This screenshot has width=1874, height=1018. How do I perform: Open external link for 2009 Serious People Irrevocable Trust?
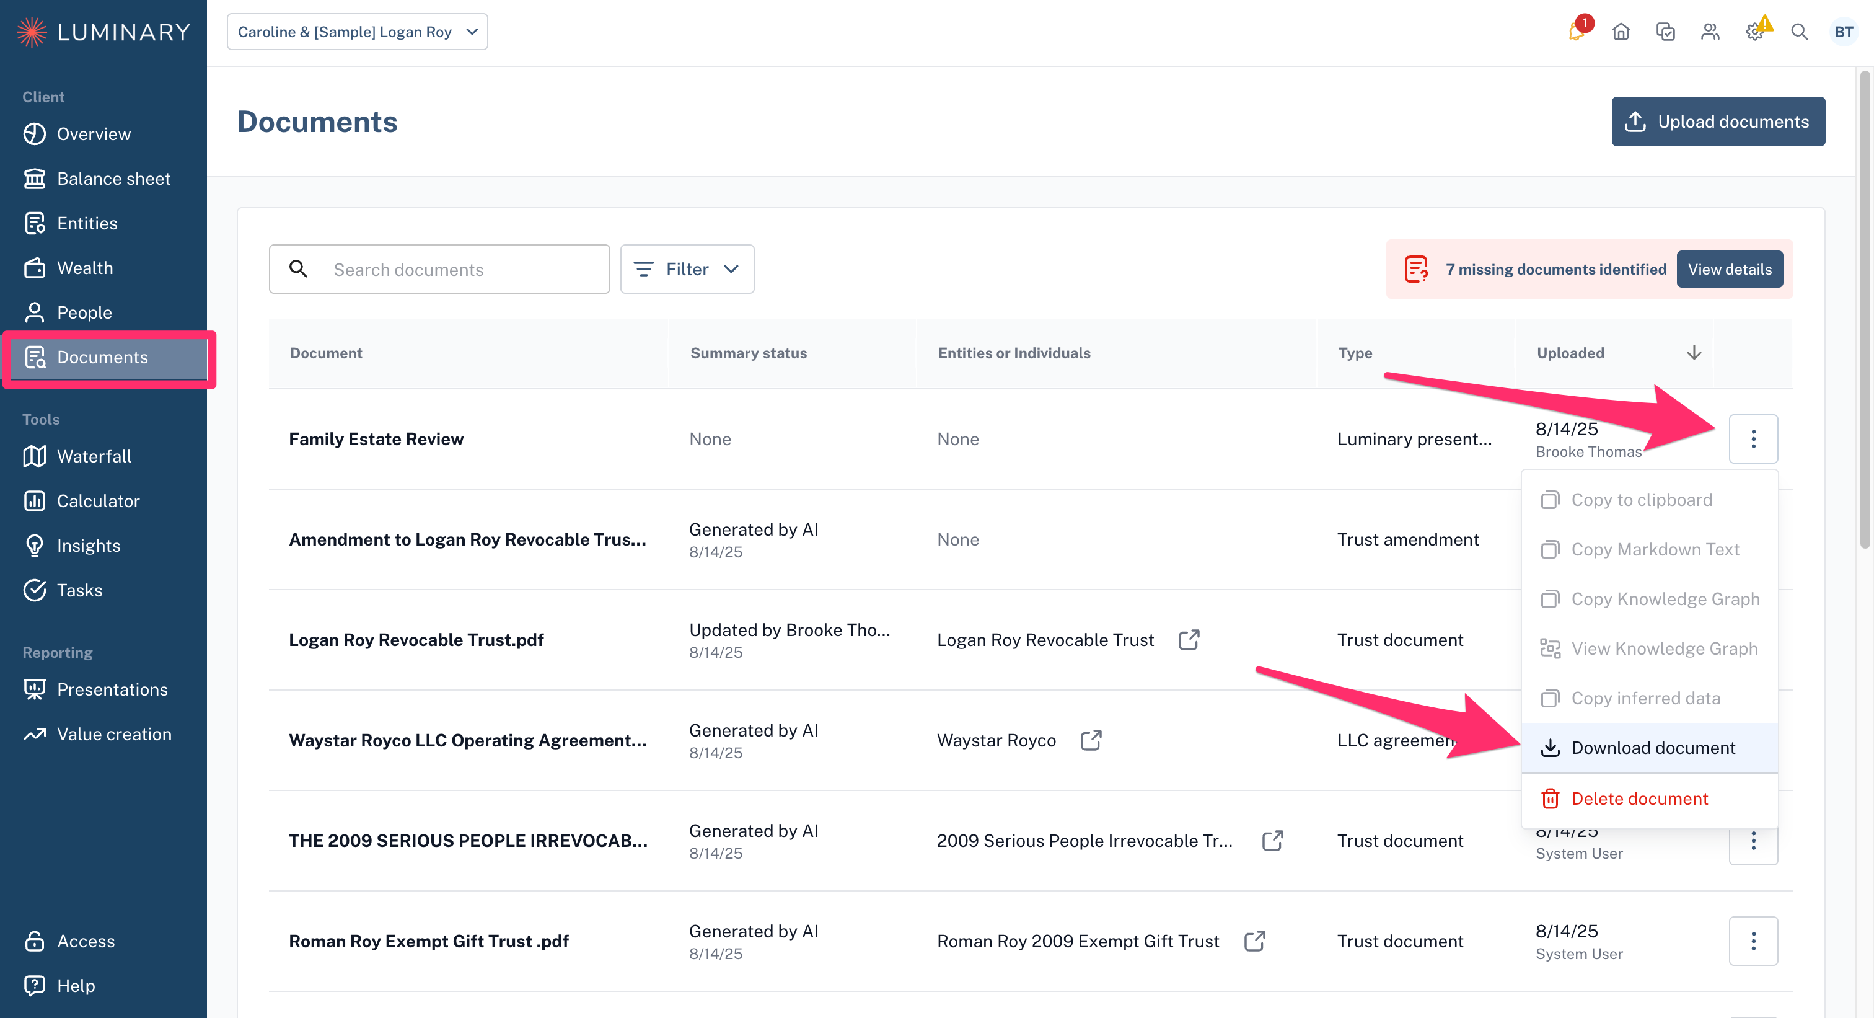point(1272,841)
